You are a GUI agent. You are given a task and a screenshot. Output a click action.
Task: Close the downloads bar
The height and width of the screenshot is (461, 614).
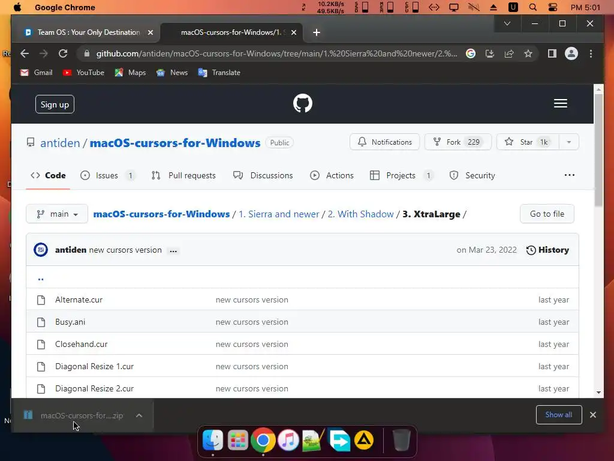(593, 415)
